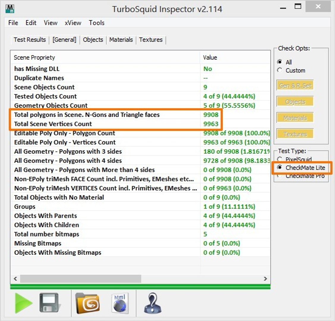Choose CheckMate Lite test type
The height and width of the screenshot is (321, 335).
pos(301,168)
